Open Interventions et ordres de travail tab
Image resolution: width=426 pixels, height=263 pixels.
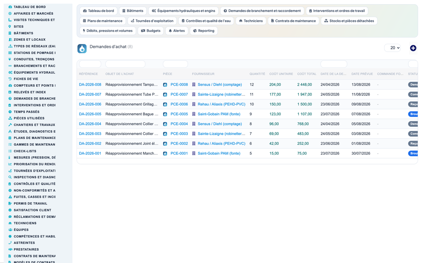tap(337, 11)
